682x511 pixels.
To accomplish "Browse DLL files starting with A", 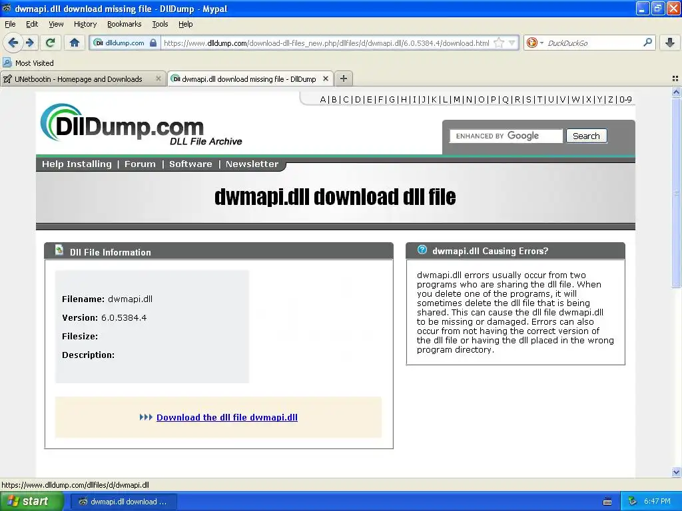I will coord(323,100).
